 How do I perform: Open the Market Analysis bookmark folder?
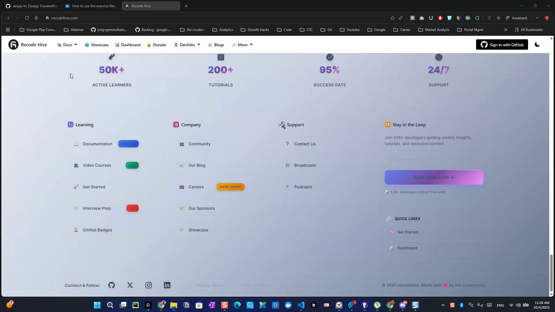434,30
